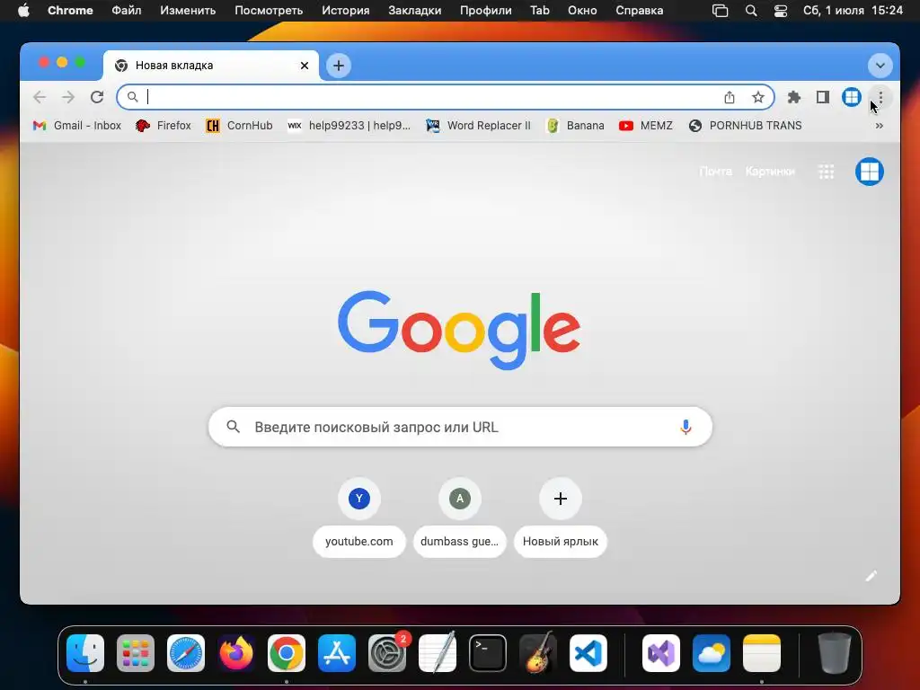Open the date and time in menu bar

click(x=853, y=11)
